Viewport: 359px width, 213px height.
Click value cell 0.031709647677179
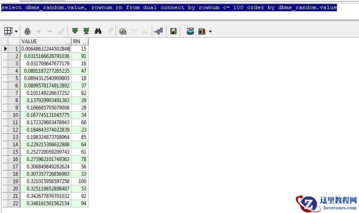(46, 64)
